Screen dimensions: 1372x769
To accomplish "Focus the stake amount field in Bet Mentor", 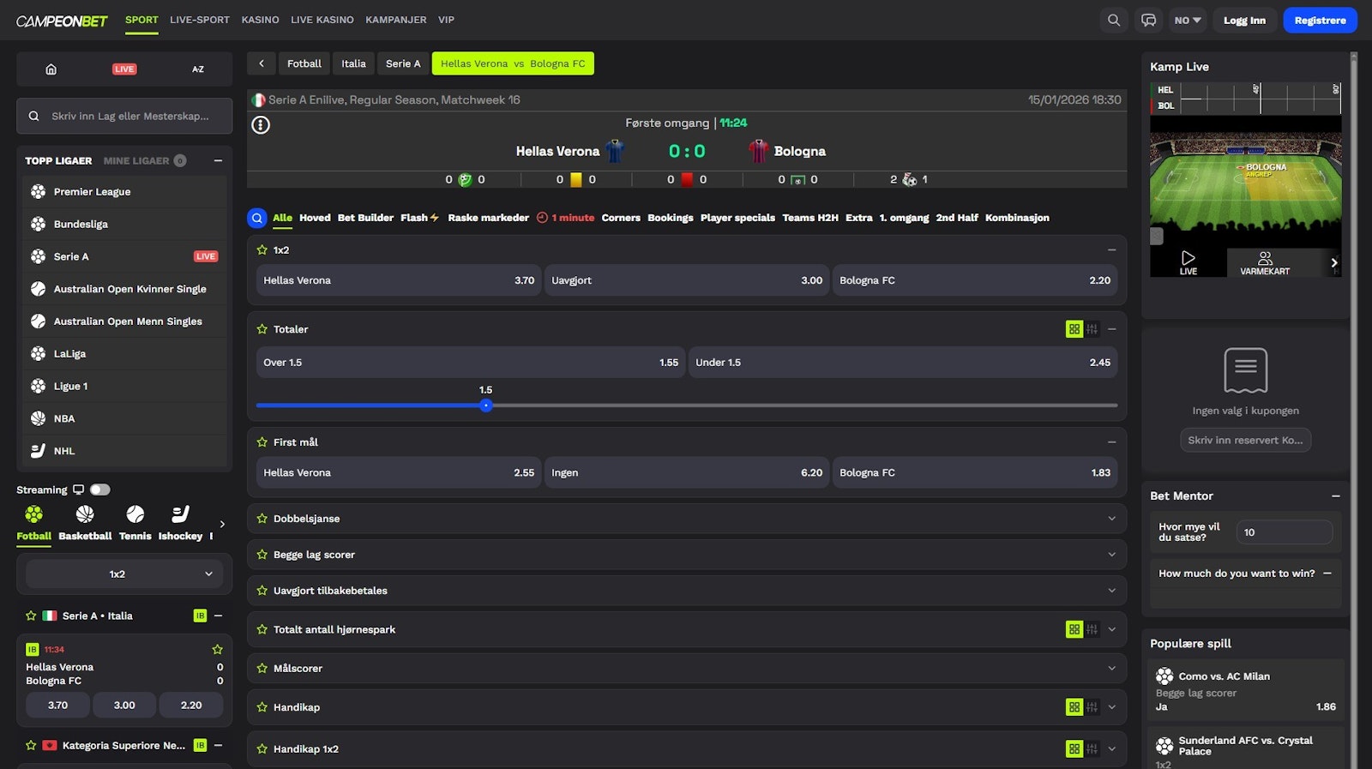I will pos(1284,532).
